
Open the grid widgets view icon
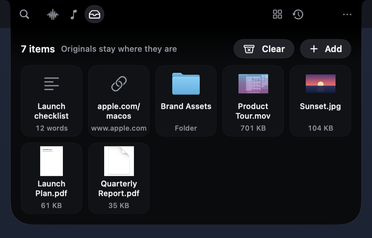(278, 14)
